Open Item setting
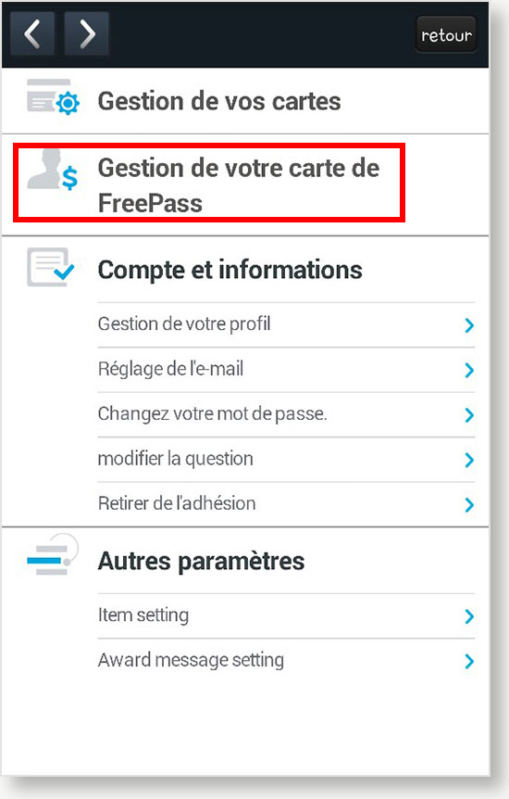Image resolution: width=509 pixels, height=799 pixels. pyautogui.click(x=286, y=615)
